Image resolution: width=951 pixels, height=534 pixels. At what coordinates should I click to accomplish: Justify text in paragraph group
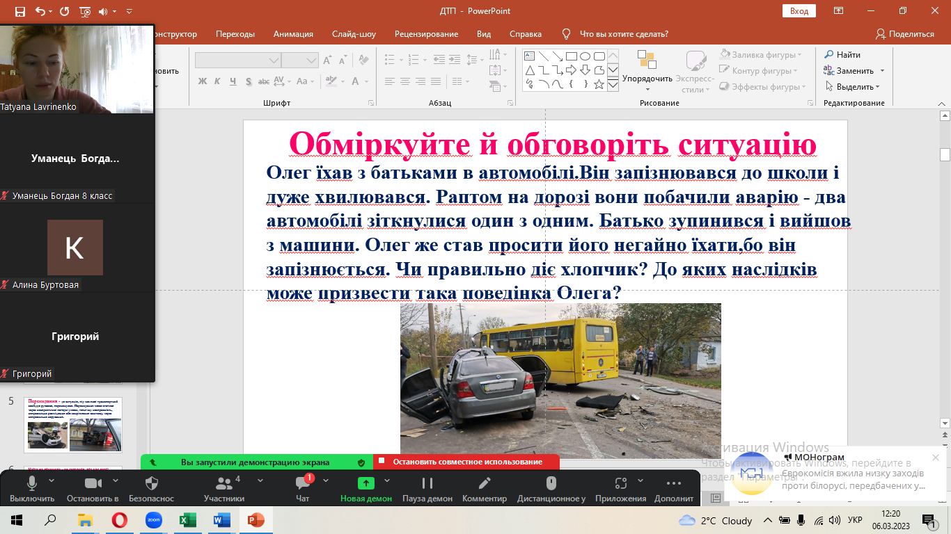pyautogui.click(x=437, y=81)
